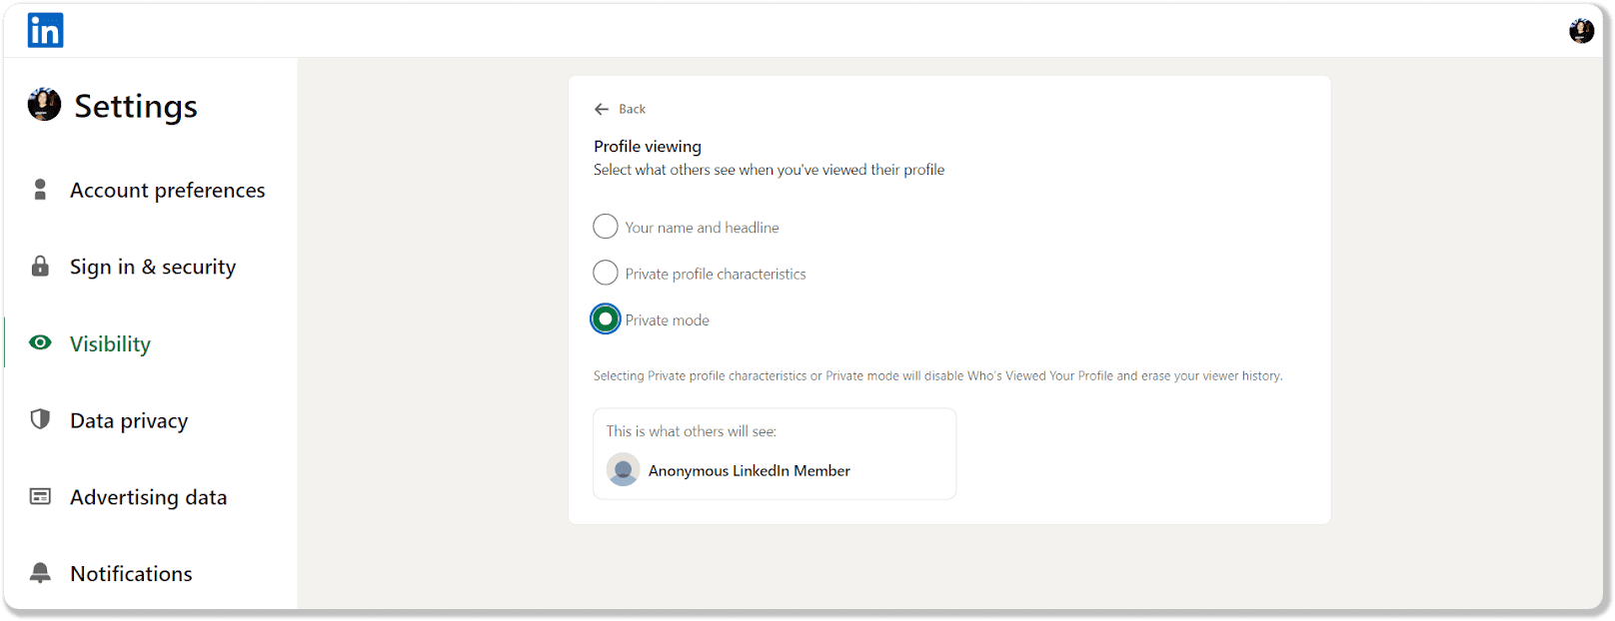Screen dimensions: 1615x621
Task: Click the Sign in & security lock icon
Action: tap(40, 267)
